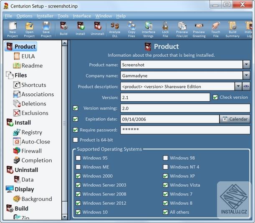The height and width of the screenshot is (223, 255).
Task: Open Interface Strings from the toolbar
Action: point(148,30)
